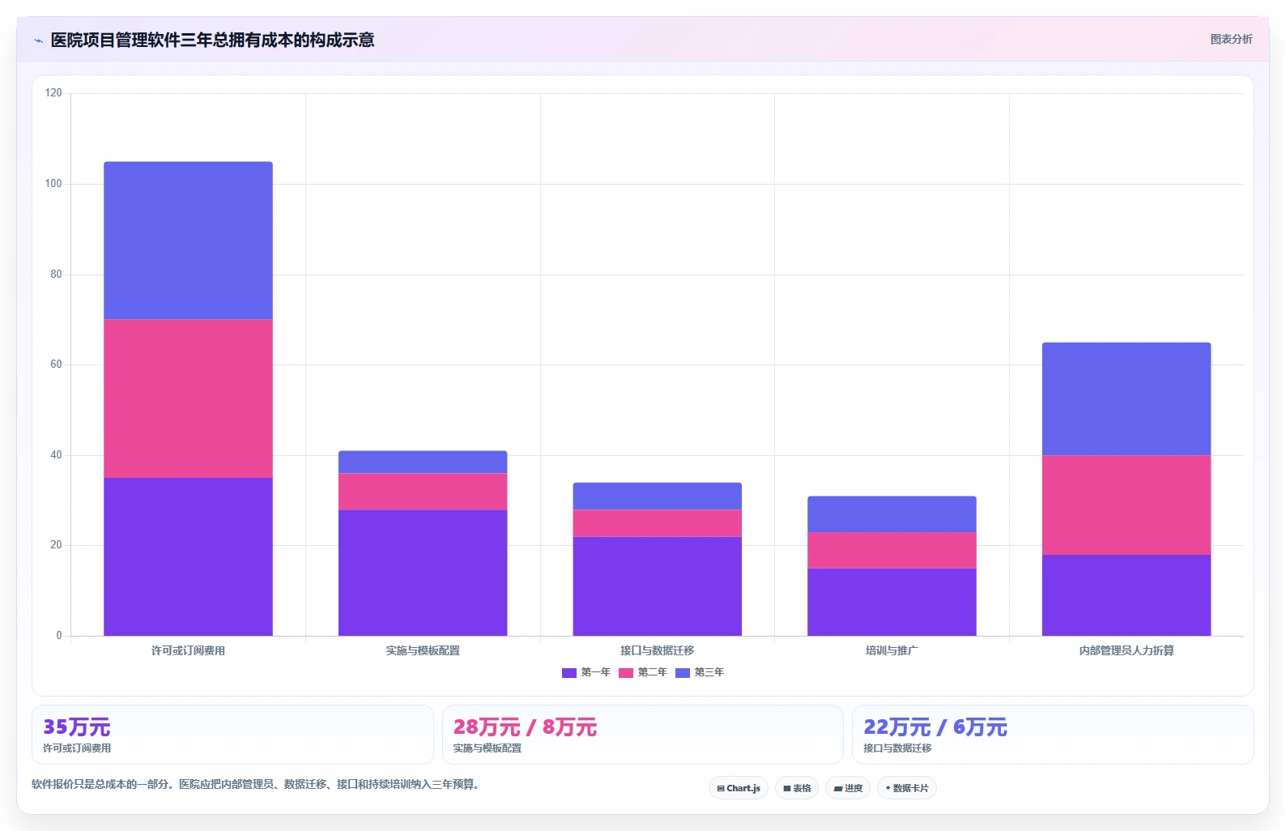Click the 第二年 segment of 许可或订阅费用 bar
The width and height of the screenshot is (1286, 831).
tap(188, 398)
